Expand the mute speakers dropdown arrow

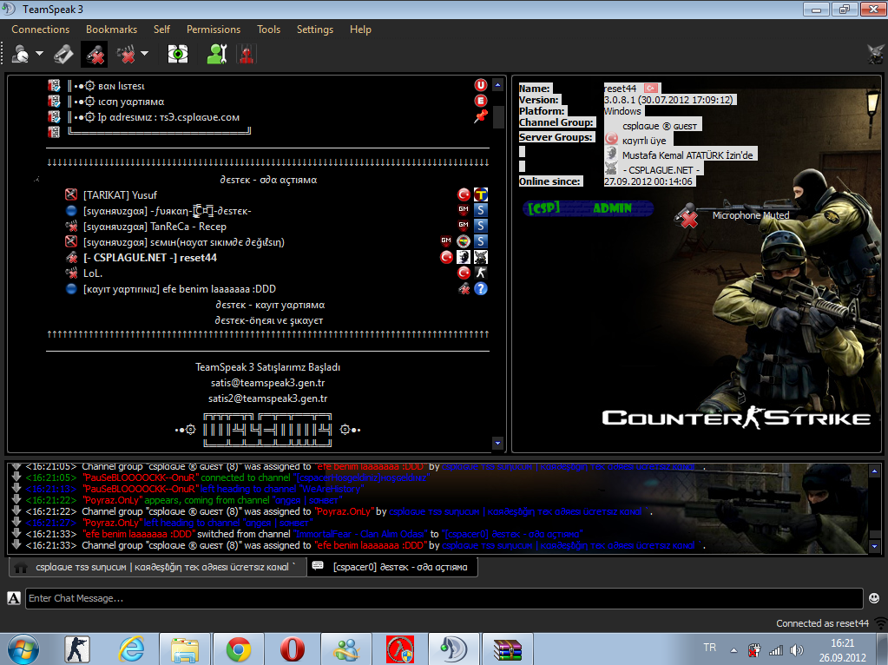[144, 54]
